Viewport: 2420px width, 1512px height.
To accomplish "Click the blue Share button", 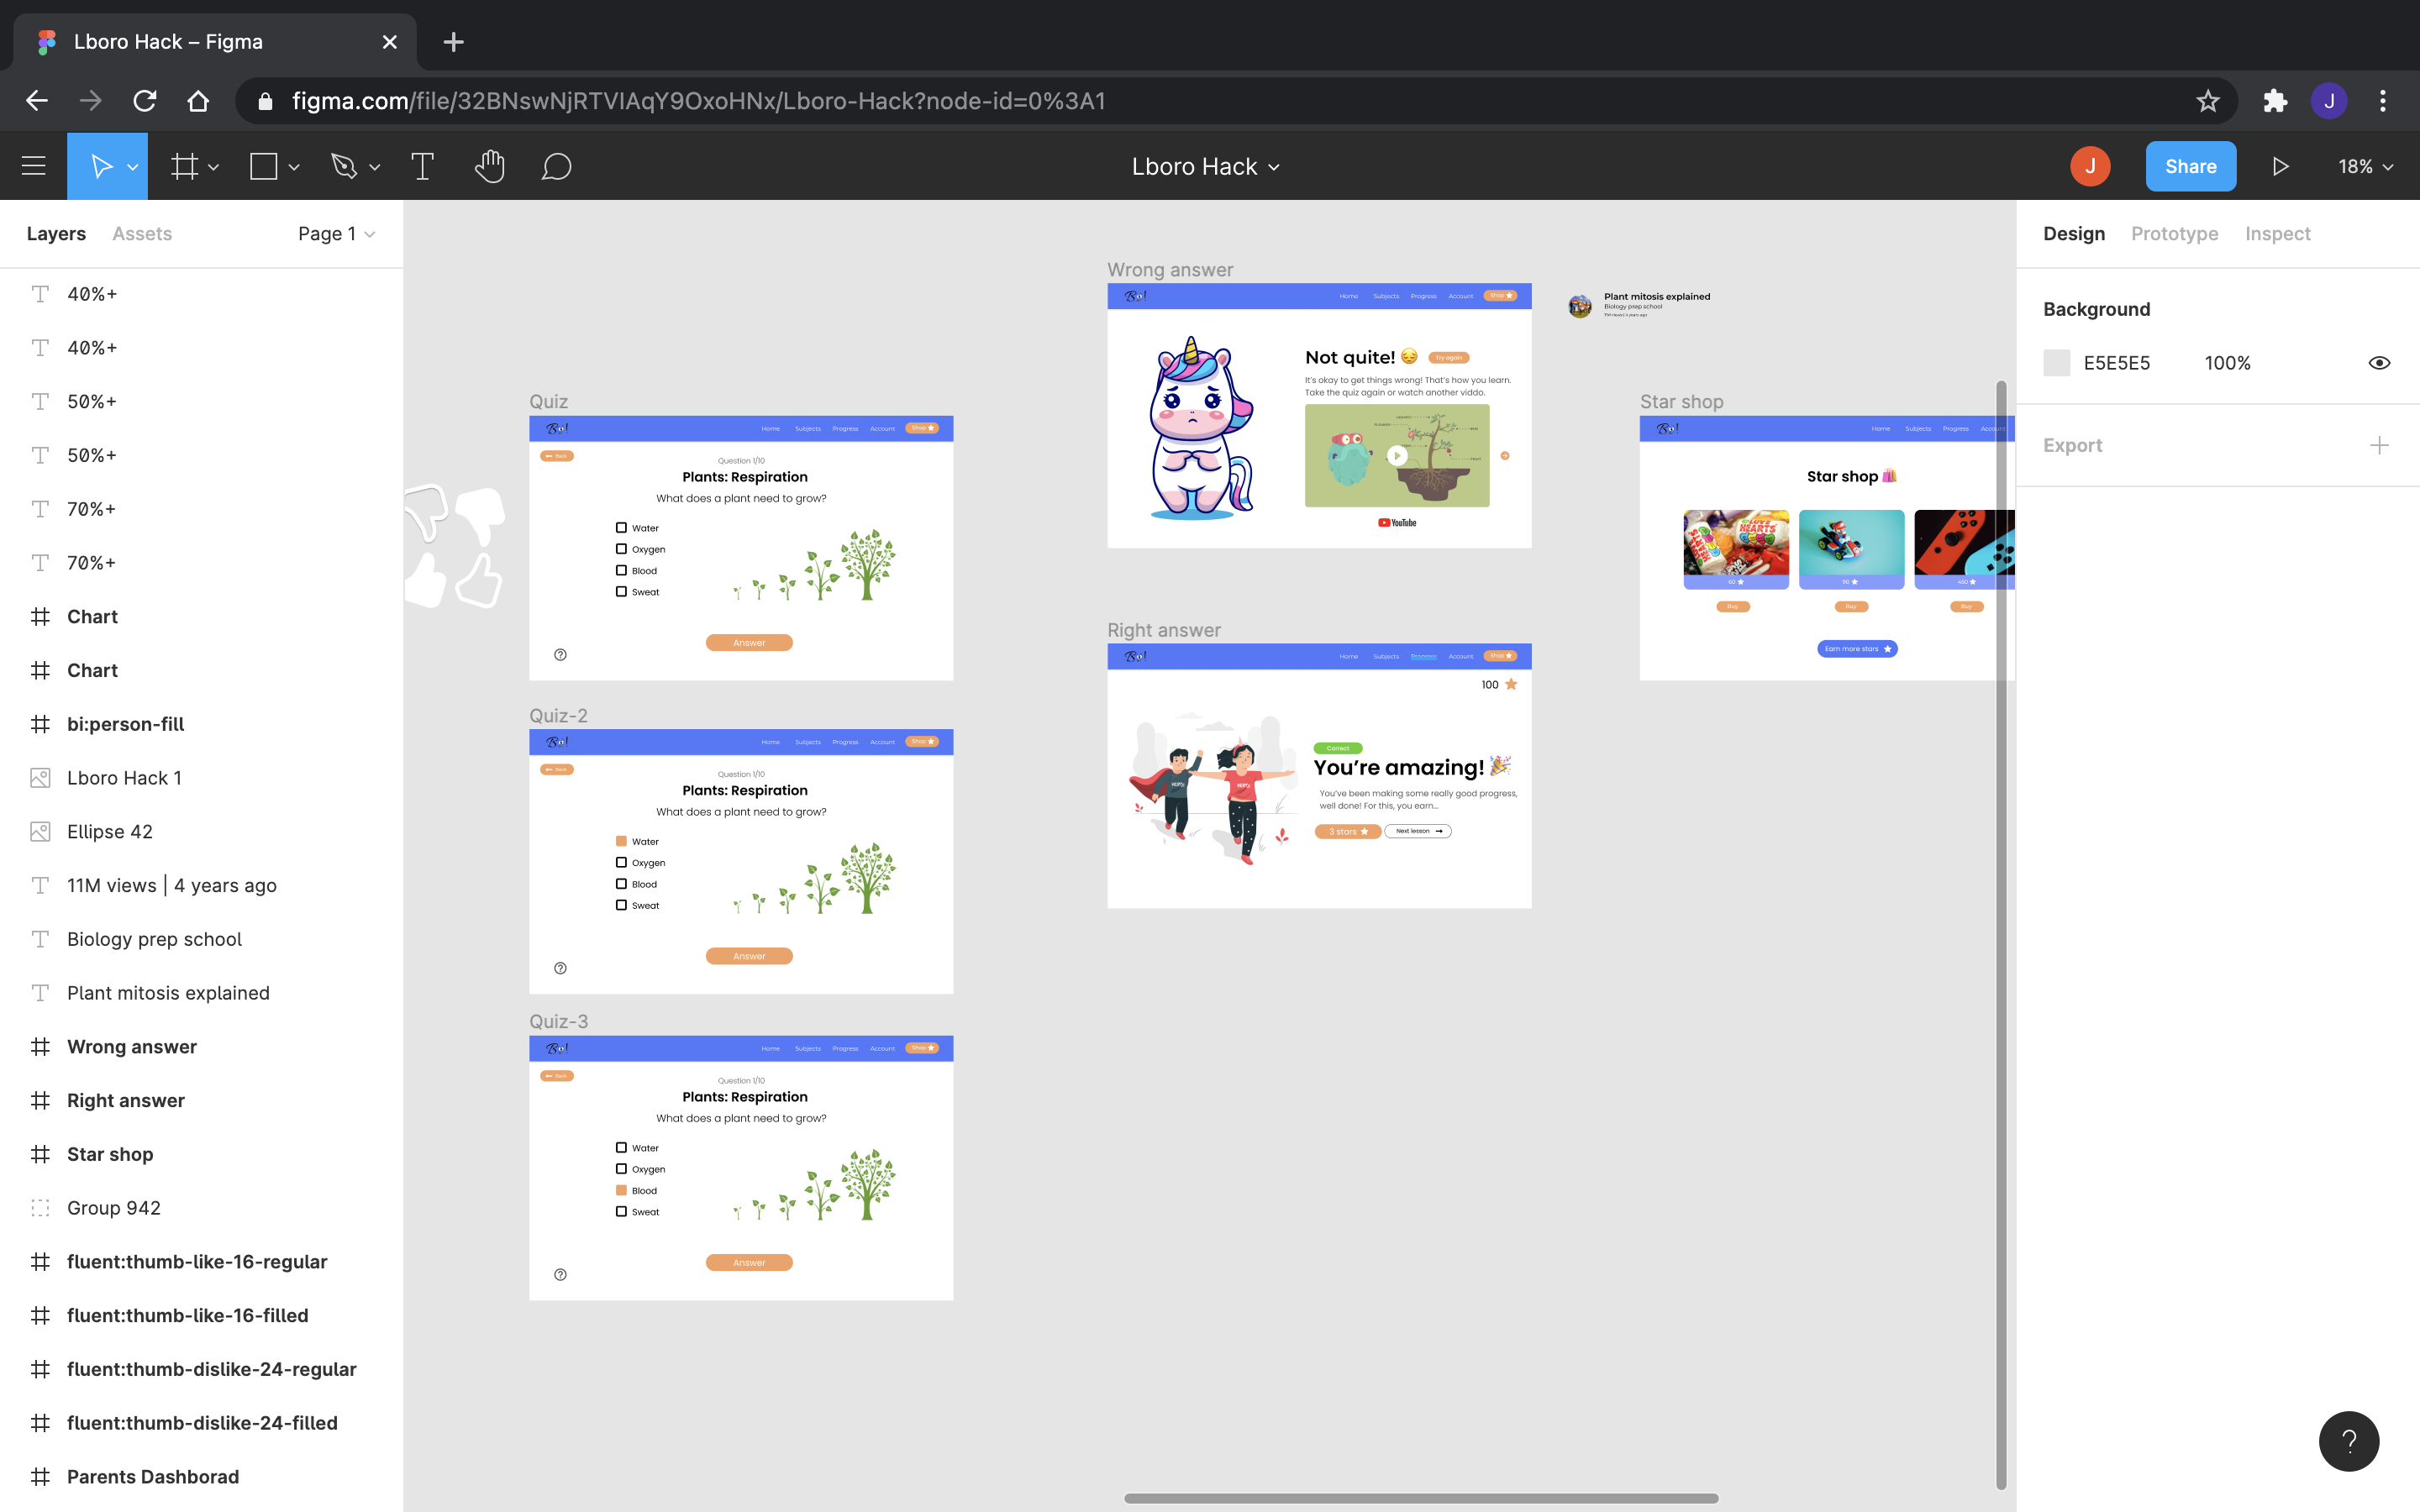I will point(2190,166).
